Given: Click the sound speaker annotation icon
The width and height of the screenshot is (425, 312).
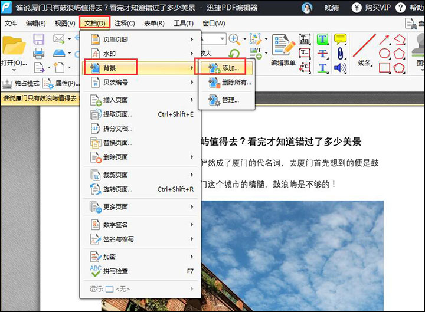Looking at the screenshot, I should [340, 67].
